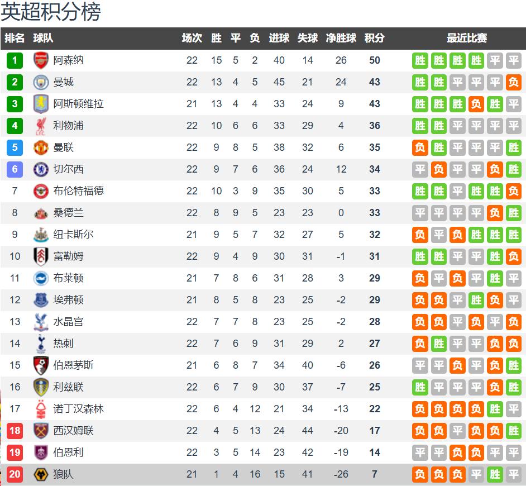The width and height of the screenshot is (526, 486).
Task: Click the Crystal Palace (水晶宫) crest icon
Action: click(41, 322)
